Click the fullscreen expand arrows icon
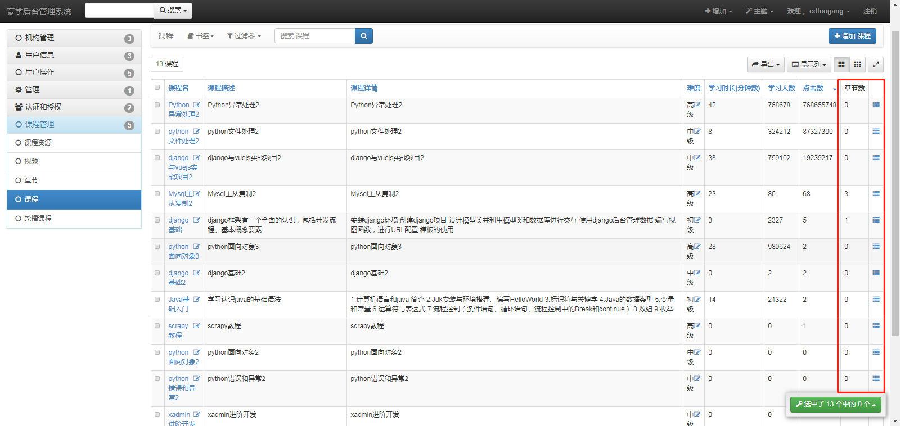 coord(876,65)
